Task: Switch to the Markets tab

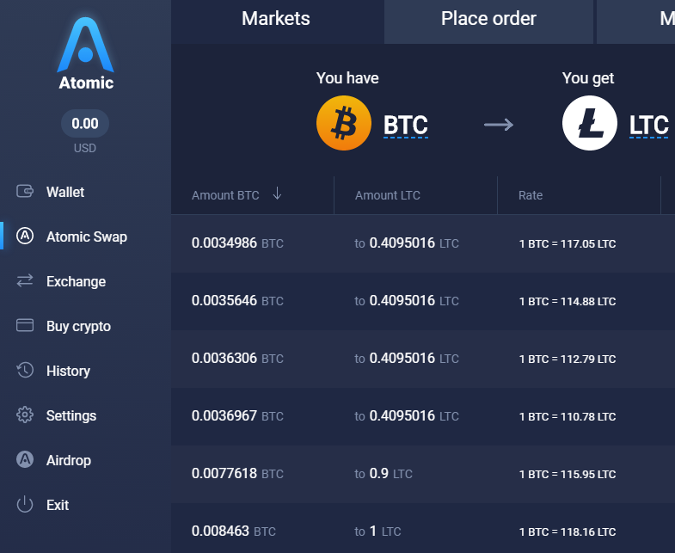Action: pyautogui.click(x=276, y=19)
